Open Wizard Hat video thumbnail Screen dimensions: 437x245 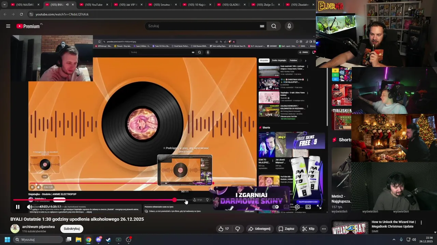[350, 228]
